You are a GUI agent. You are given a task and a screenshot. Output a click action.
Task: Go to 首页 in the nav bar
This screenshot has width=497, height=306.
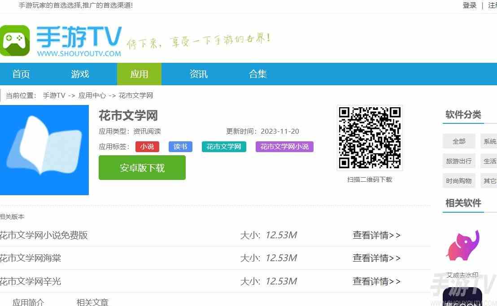21,74
